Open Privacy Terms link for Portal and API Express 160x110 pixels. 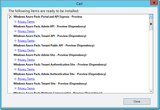click(26, 22)
